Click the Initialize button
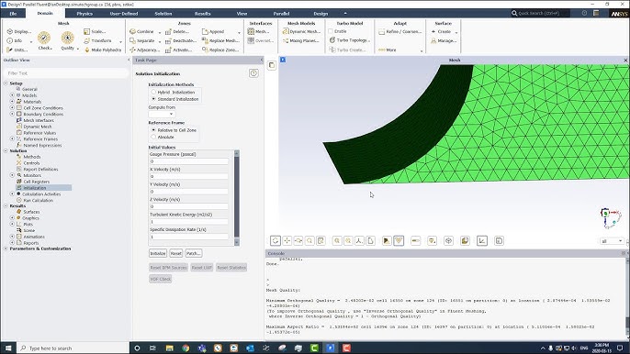The image size is (630, 354). [x=158, y=253]
